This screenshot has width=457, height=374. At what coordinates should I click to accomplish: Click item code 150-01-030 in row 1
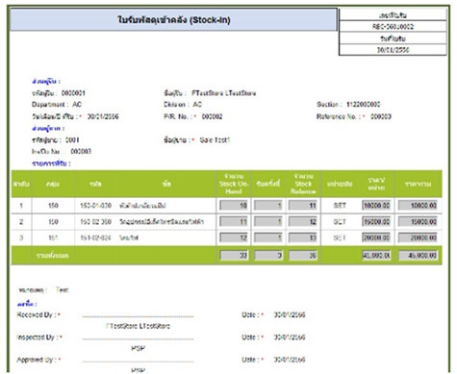[95, 206]
